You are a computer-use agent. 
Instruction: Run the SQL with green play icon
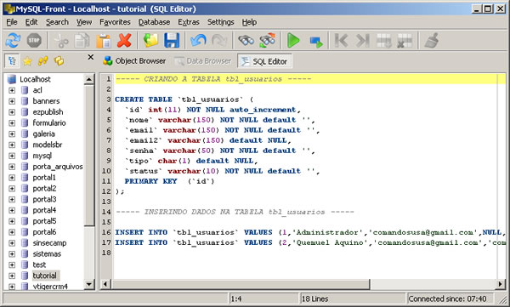(x=293, y=41)
